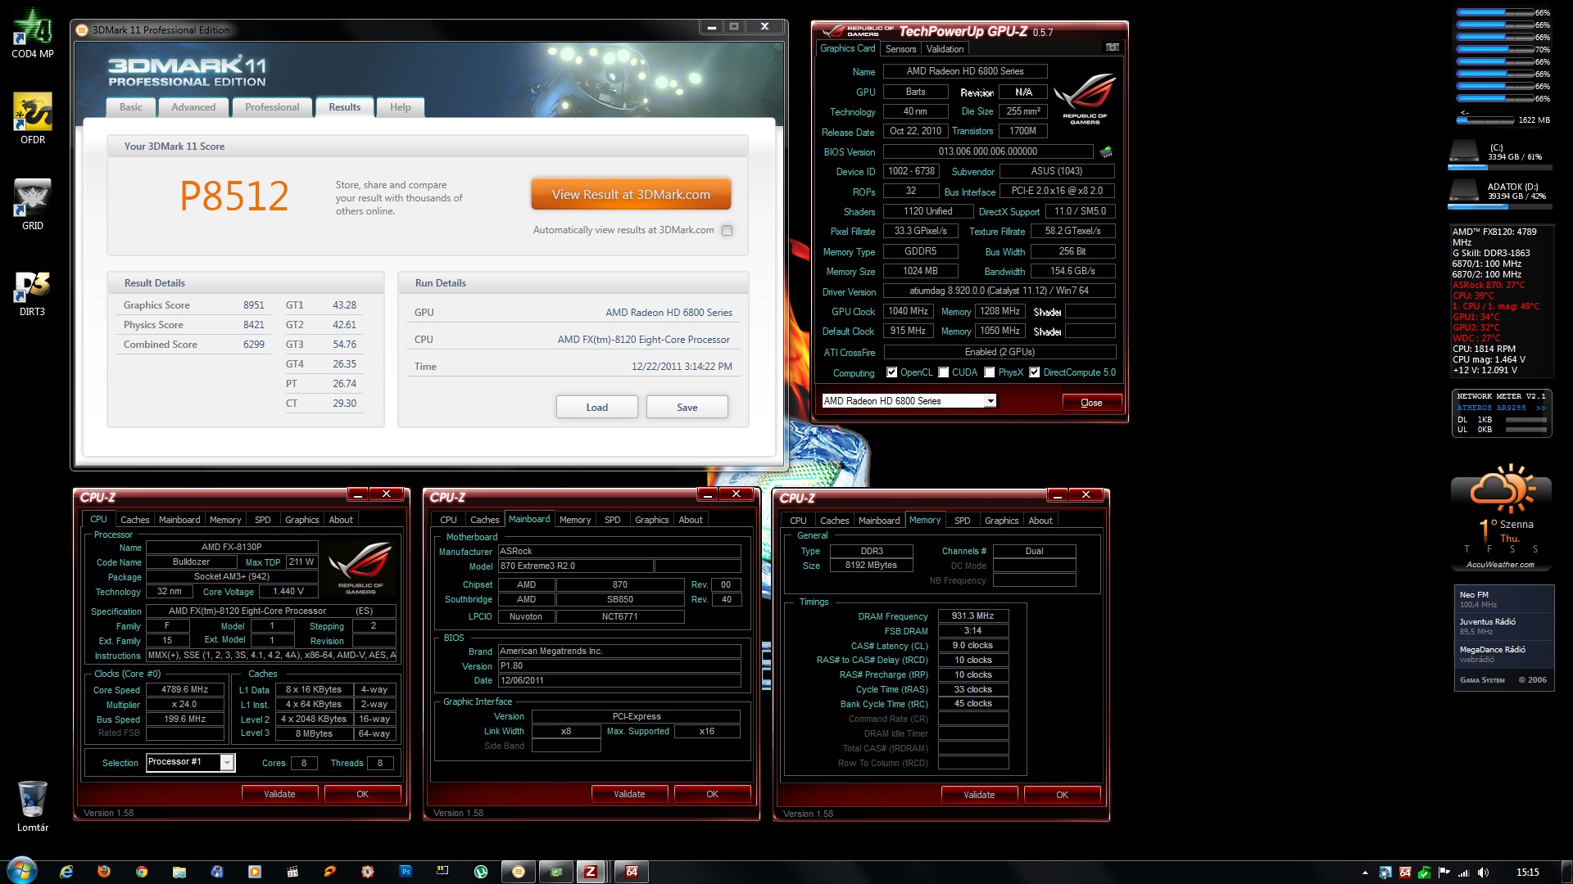Toggle the CUDA checkbox in GPU-Z
The width and height of the screenshot is (1573, 884).
click(944, 372)
